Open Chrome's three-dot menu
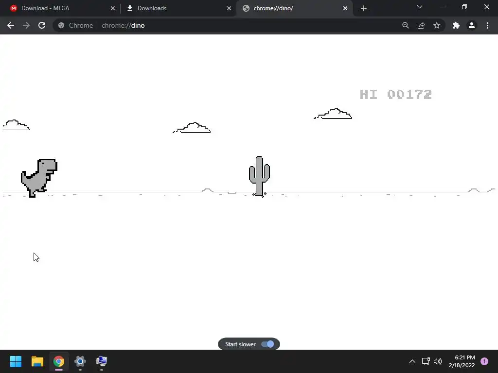Viewport: 498px width, 373px height. (x=487, y=25)
